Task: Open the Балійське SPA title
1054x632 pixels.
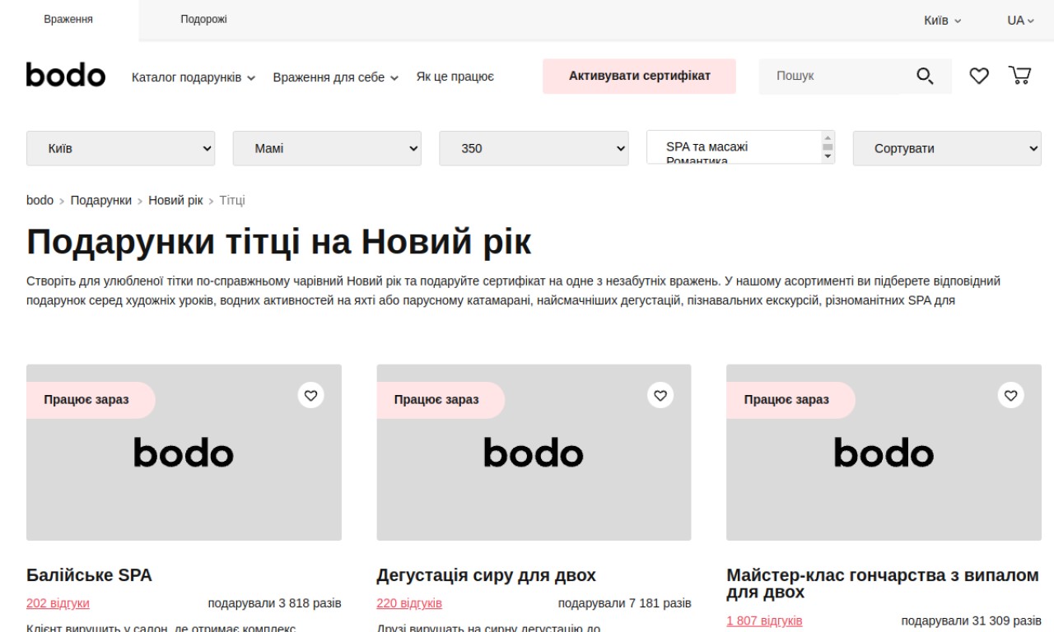Action: [89, 575]
